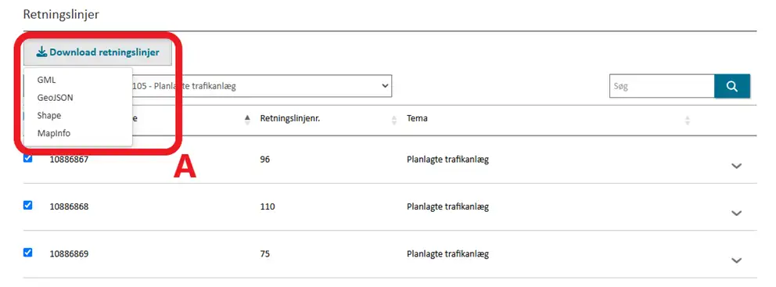Sort by Tema column arrows
Viewport: 776px width, 287px height.
click(x=687, y=120)
